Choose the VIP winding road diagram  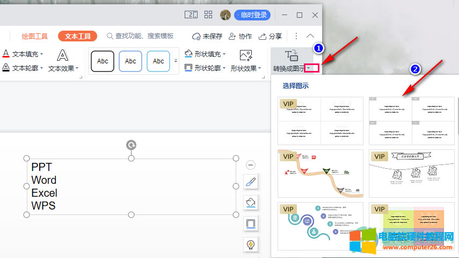[x=320, y=174]
